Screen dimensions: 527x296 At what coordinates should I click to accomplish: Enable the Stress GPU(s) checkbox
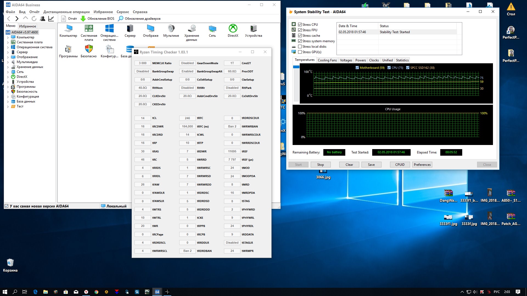pos(300,52)
